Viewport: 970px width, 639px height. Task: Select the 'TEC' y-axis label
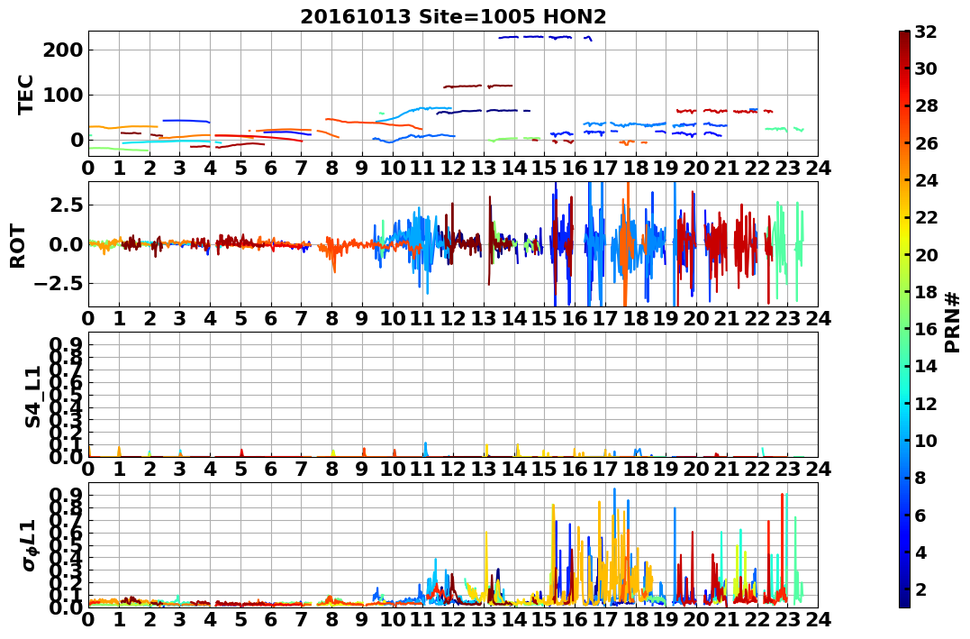click(x=25, y=95)
